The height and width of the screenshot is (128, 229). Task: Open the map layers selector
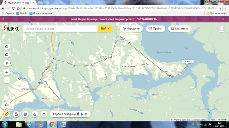pyautogui.click(x=7, y=105)
